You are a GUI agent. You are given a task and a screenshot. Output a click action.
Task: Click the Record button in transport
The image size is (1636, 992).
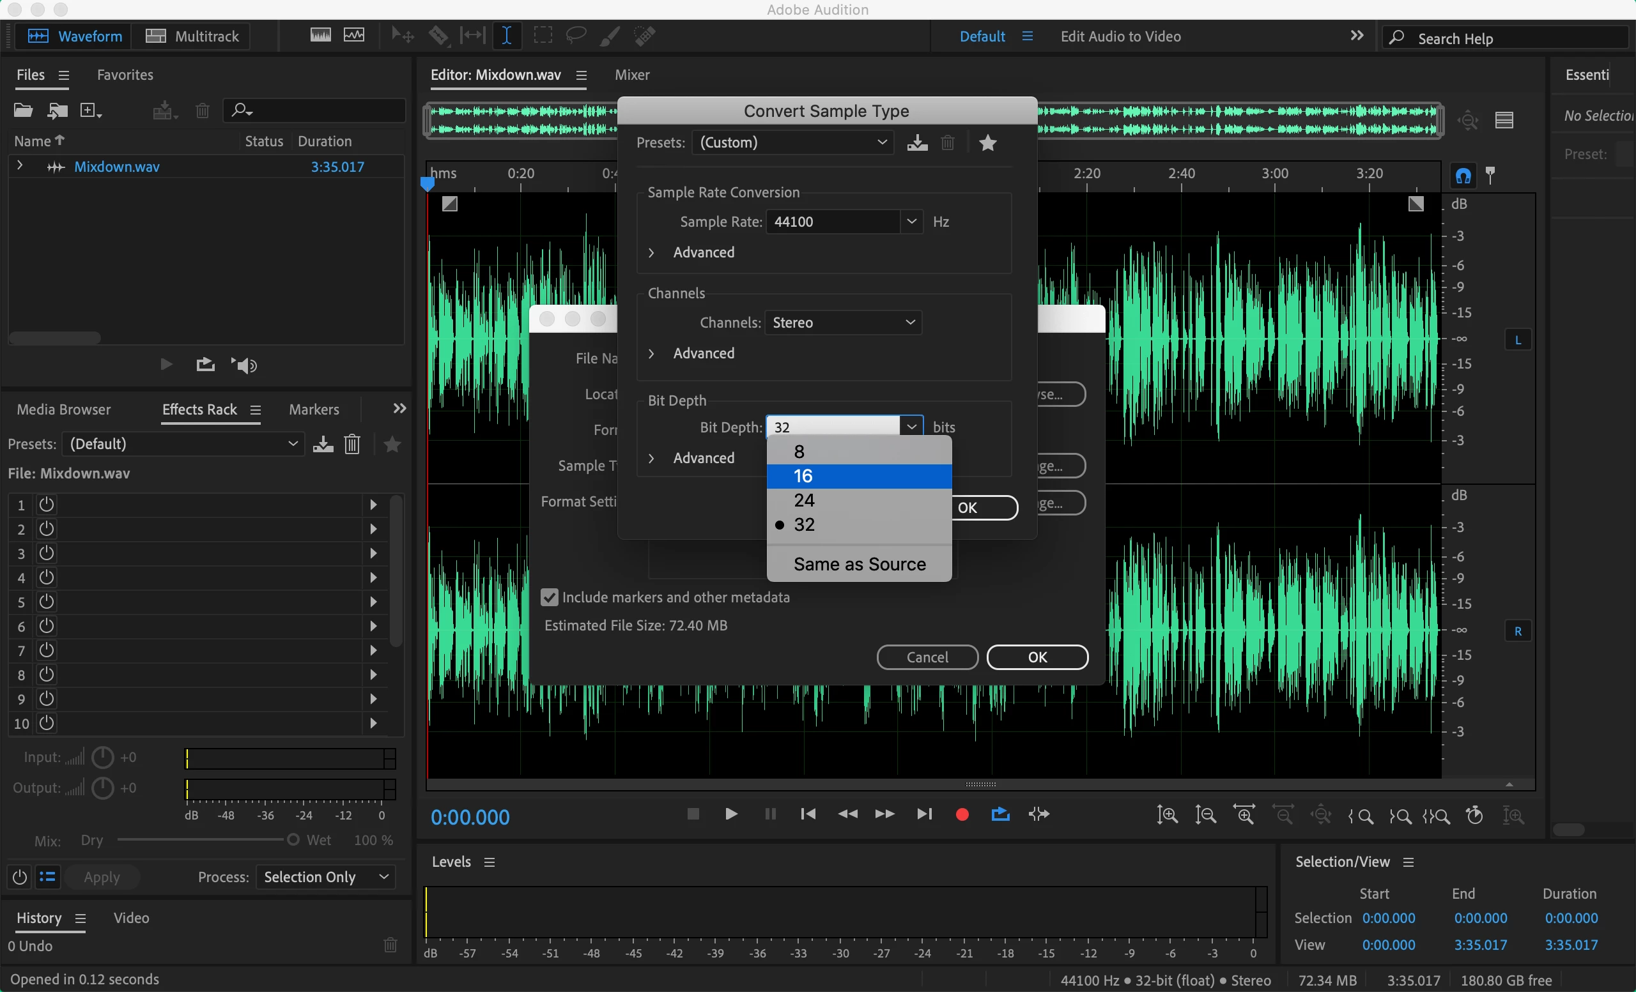pos(961,814)
